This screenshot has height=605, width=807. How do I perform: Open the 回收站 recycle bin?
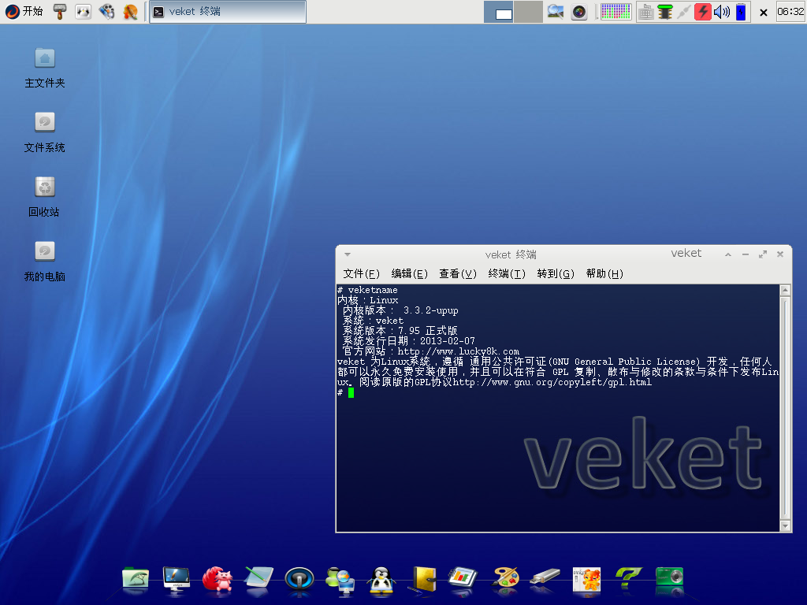click(45, 197)
